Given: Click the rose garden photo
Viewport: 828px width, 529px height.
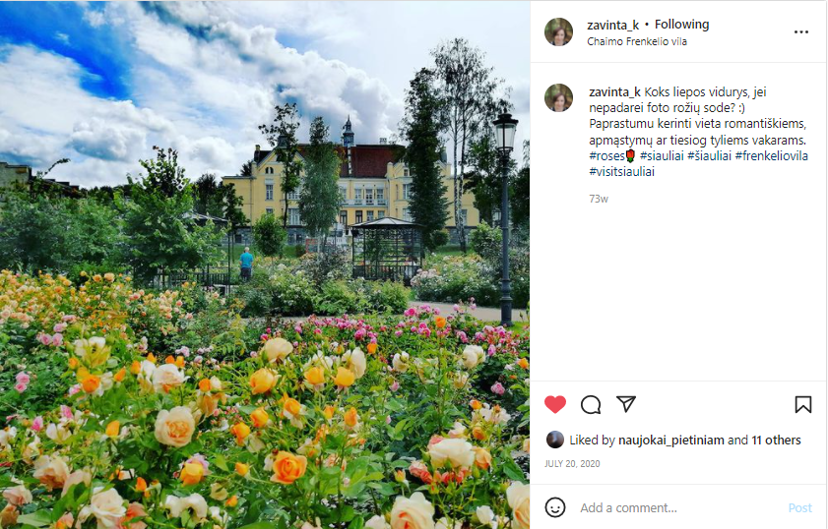Looking at the screenshot, I should tap(265, 264).
